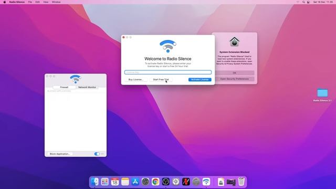Open OBS Studio in the dock
Viewport: 336px width, 189px height.
click(x=166, y=182)
